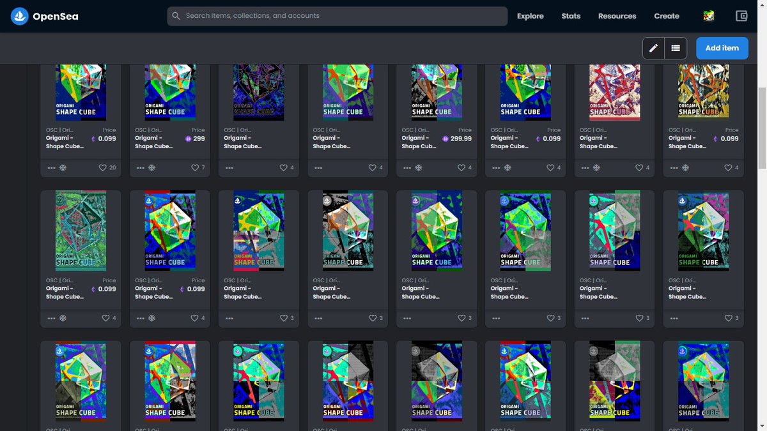Image resolution: width=767 pixels, height=431 pixels.
Task: Open the wallet icon
Action: 741,16
